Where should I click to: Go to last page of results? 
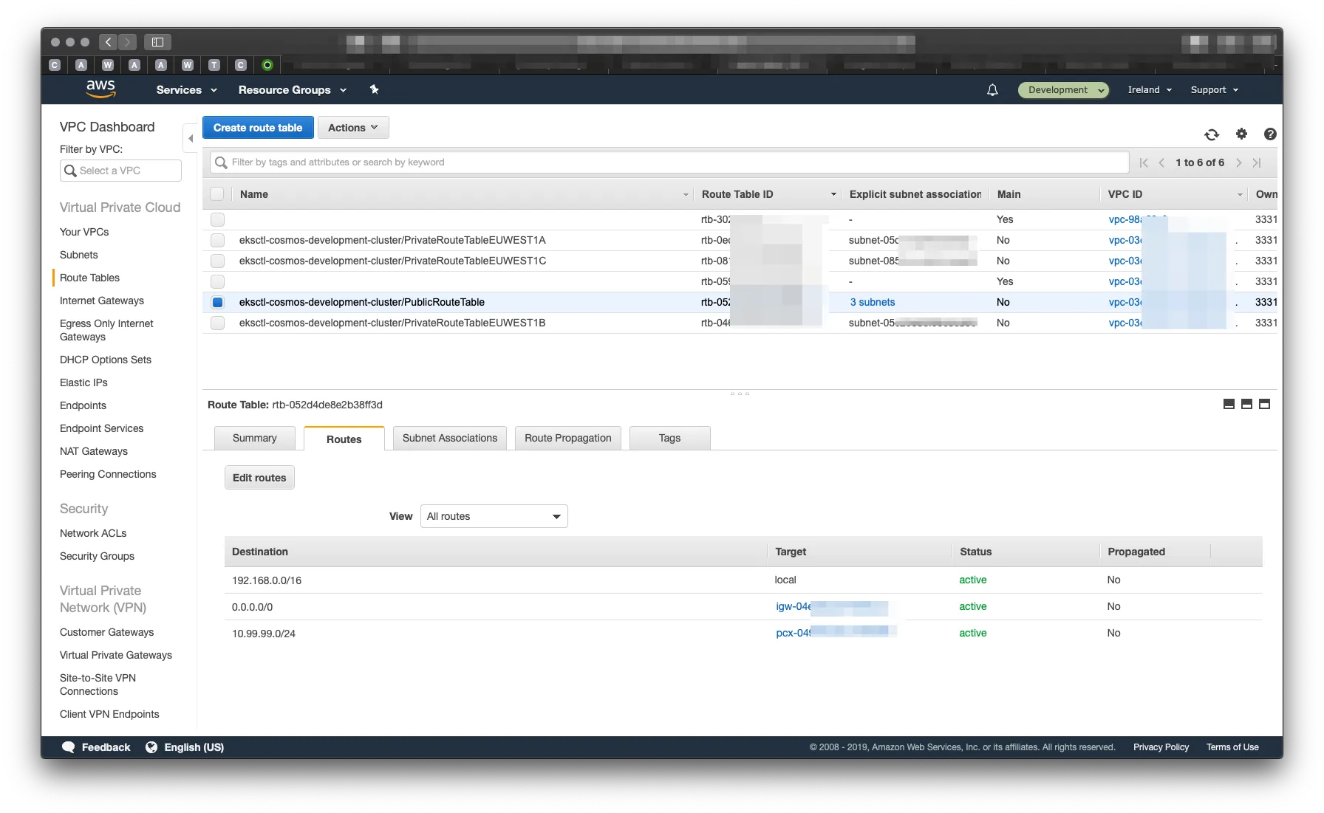coord(1257,162)
